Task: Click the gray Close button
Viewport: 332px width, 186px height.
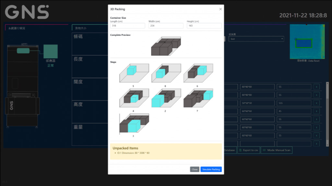Action: coord(195,169)
